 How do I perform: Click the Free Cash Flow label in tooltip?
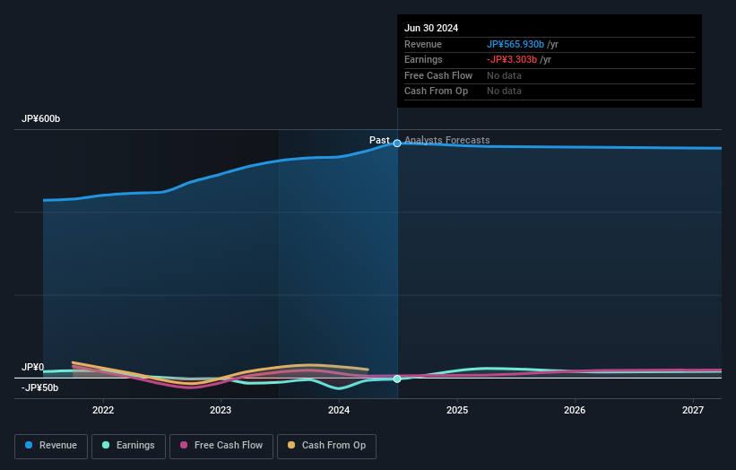tap(438, 75)
